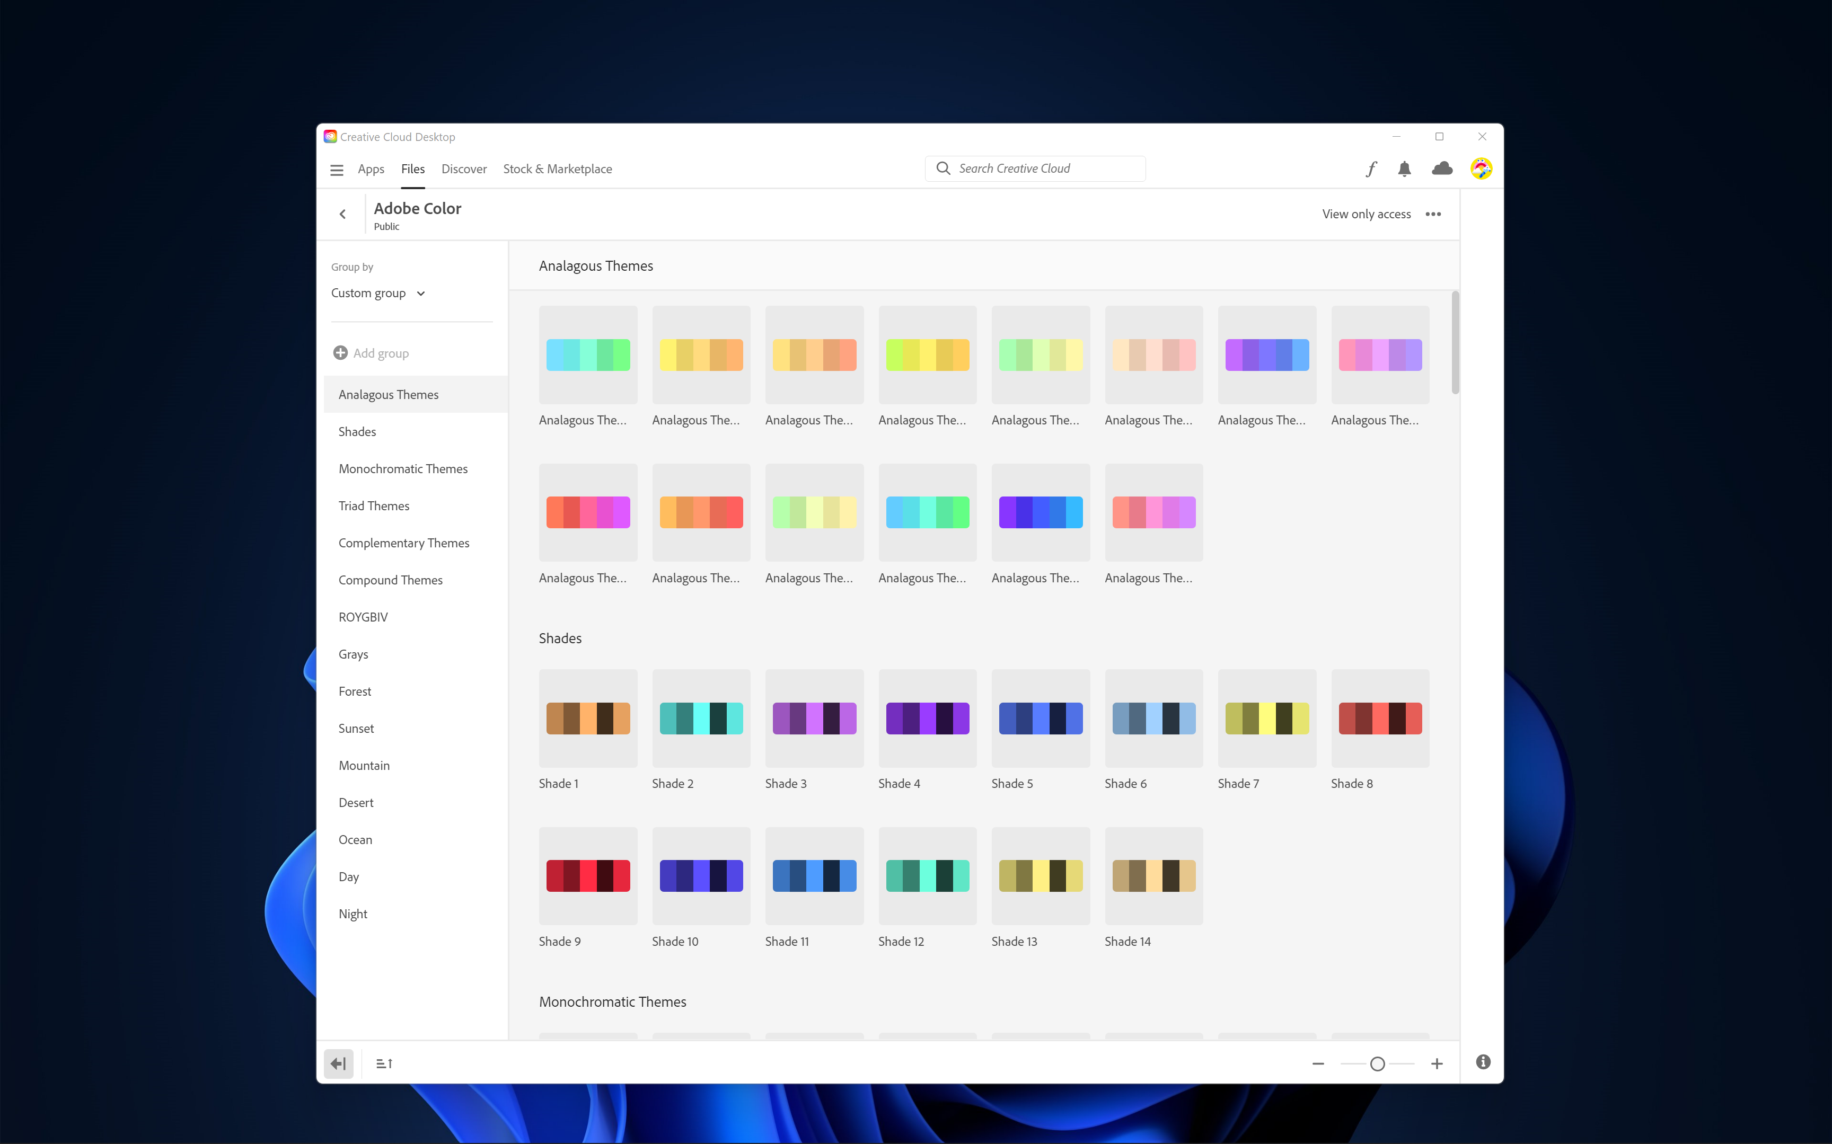Change the file sort order
The image size is (1832, 1144).
pos(384,1063)
